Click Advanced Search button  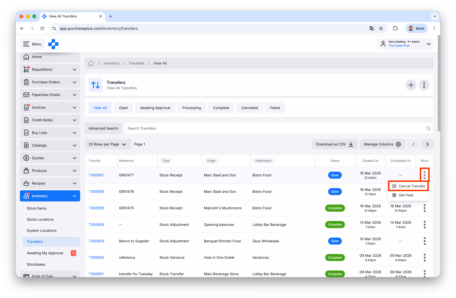(x=103, y=128)
